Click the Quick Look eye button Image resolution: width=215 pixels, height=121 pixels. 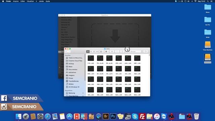click(112, 51)
